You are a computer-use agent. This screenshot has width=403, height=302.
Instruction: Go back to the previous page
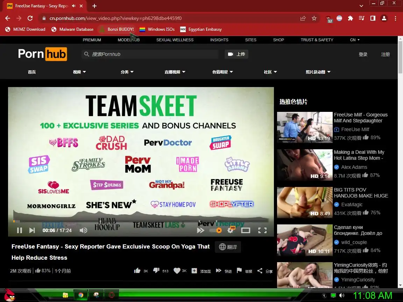[x=8, y=18]
